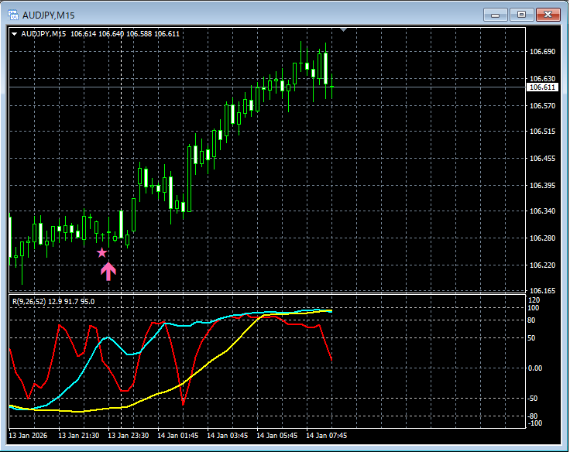Click the 106.570 price scale label
570x452 pixels.
click(x=542, y=106)
